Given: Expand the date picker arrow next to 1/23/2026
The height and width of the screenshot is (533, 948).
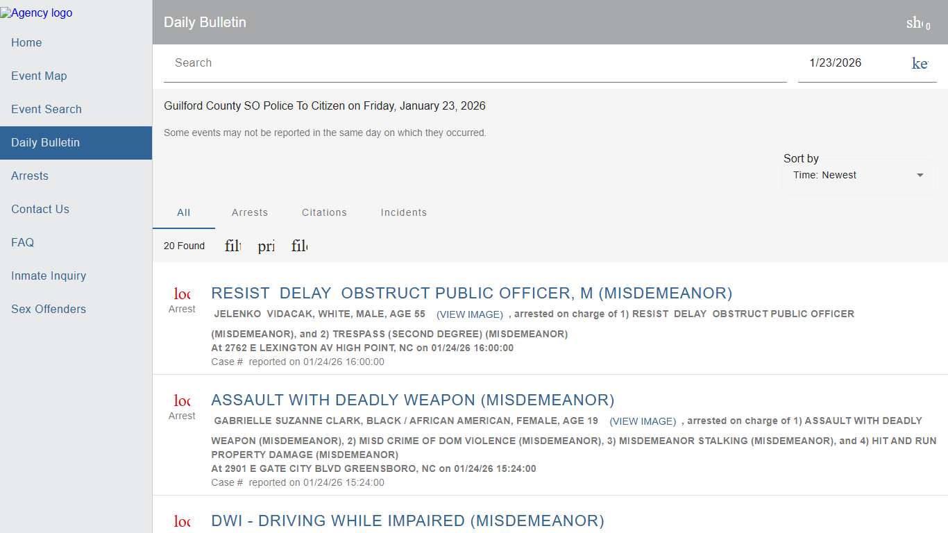Looking at the screenshot, I should point(920,63).
